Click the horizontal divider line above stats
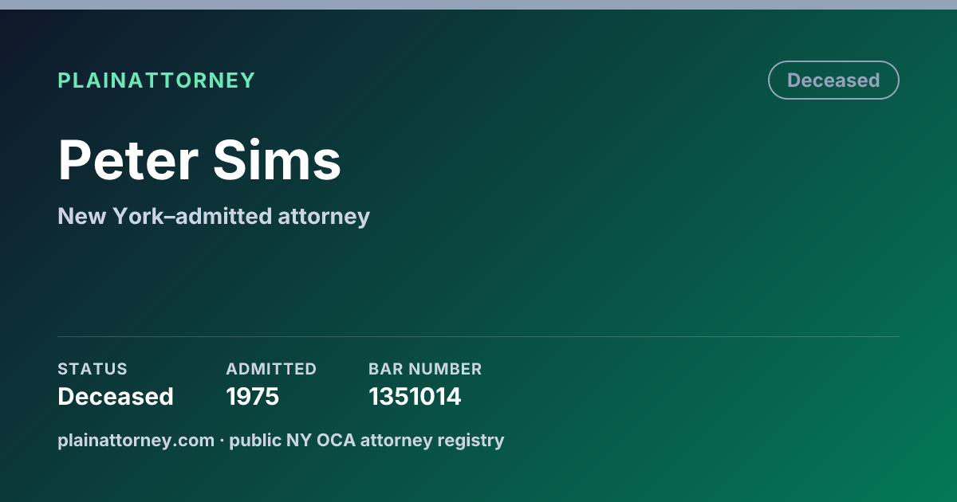 [478, 336]
